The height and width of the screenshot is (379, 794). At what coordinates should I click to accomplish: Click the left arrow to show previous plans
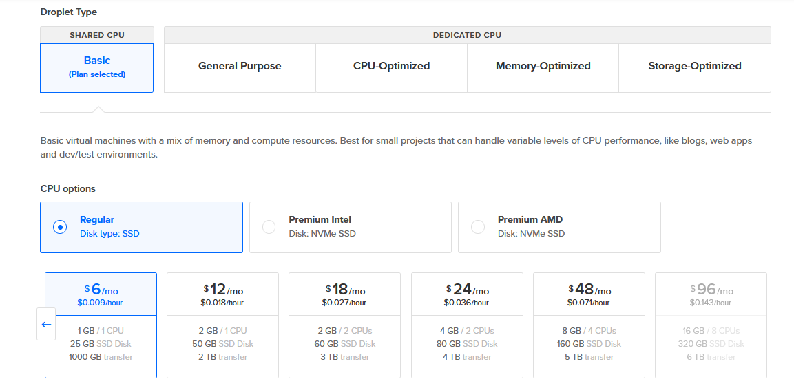46,325
